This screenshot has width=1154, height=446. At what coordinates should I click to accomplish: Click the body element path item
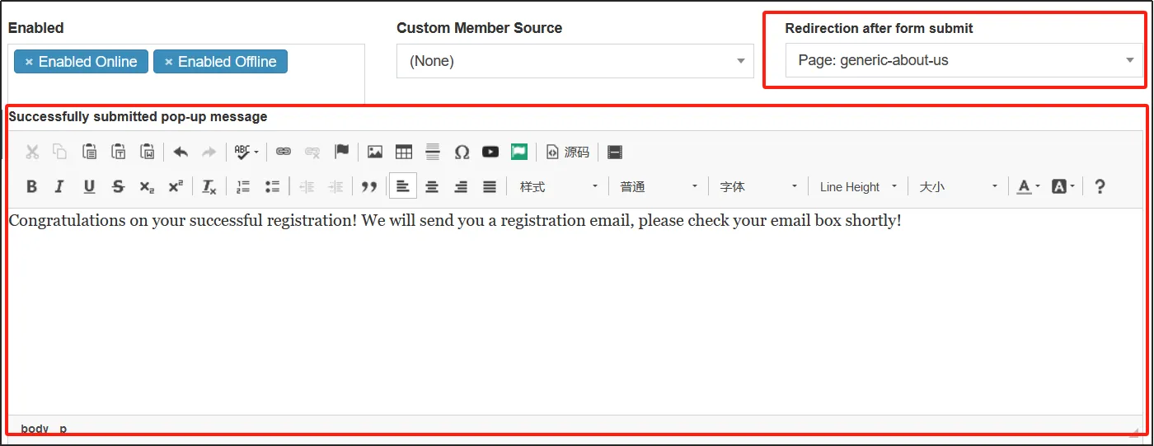[35, 429]
